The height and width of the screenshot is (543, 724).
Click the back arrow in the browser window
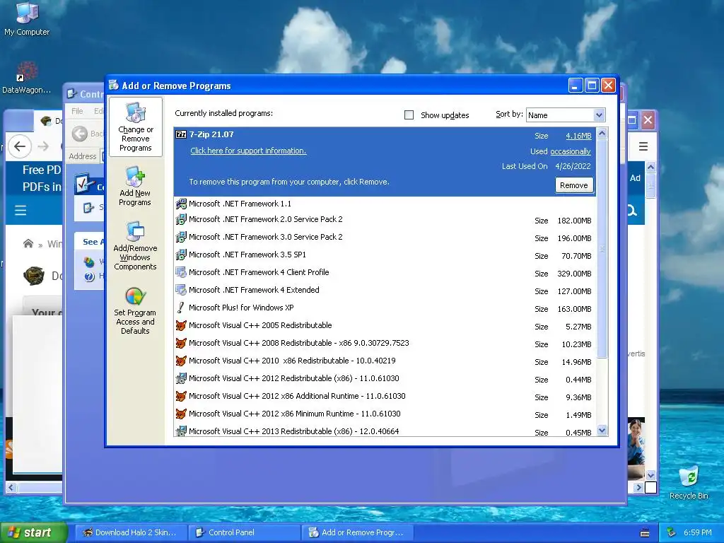[x=19, y=146]
